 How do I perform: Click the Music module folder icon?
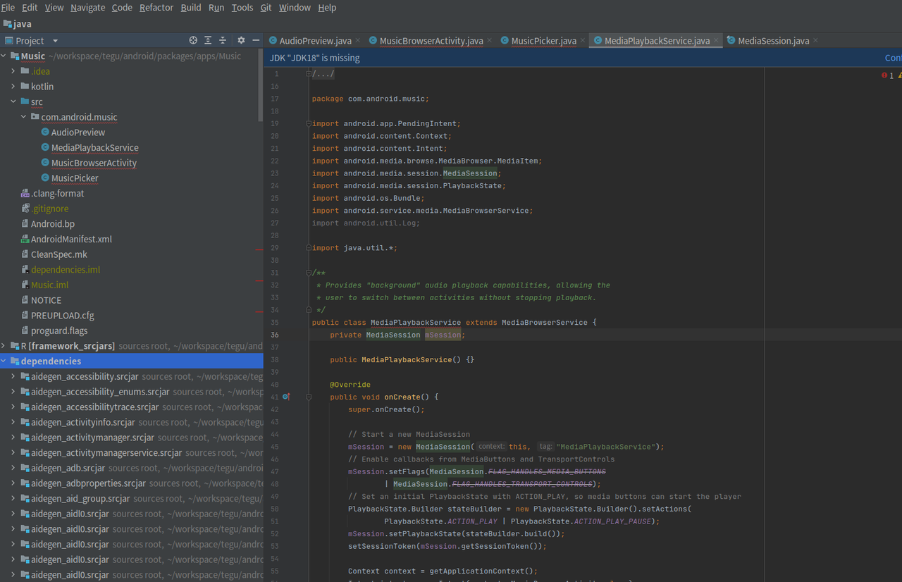pos(15,56)
